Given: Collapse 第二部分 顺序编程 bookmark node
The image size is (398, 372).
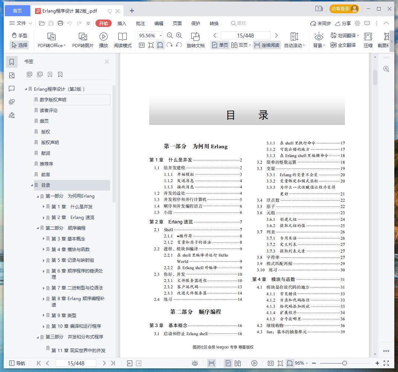Looking at the screenshot, I should pos(38,228).
